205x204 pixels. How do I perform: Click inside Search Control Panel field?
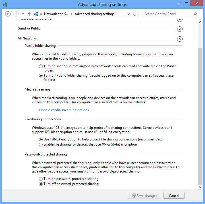(x=168, y=14)
